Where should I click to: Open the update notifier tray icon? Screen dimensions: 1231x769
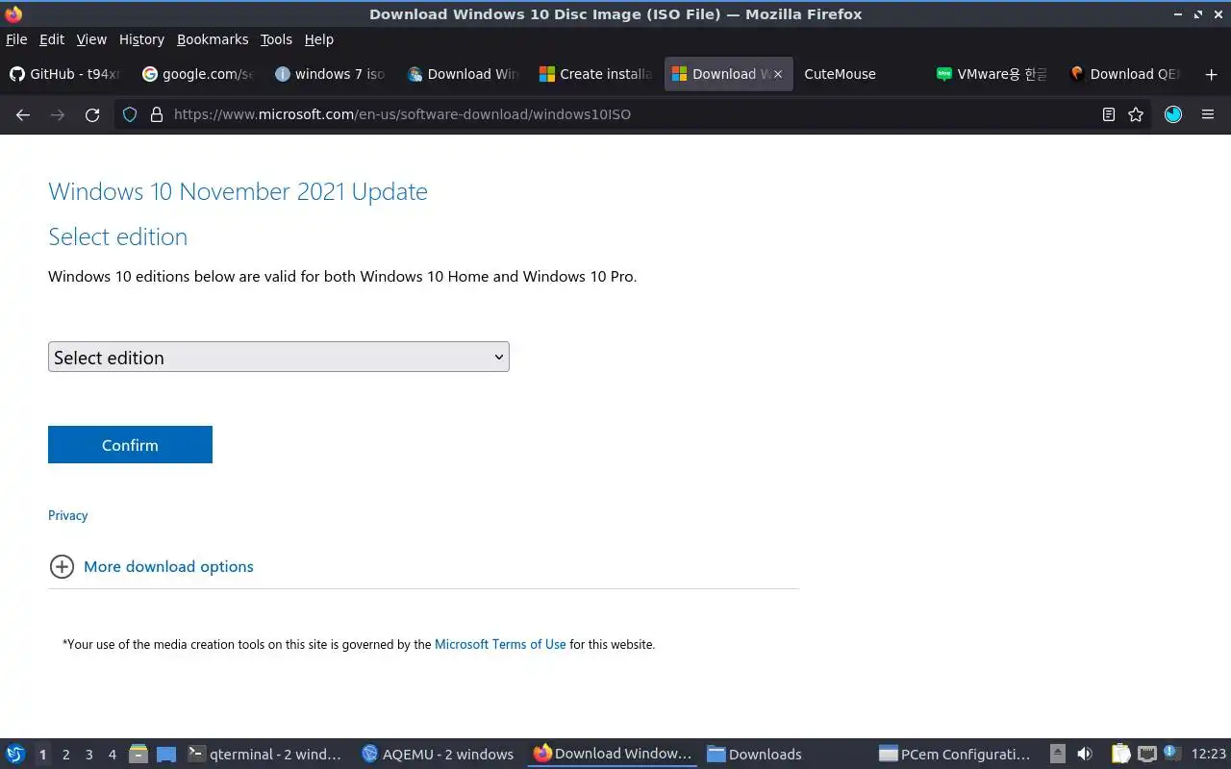click(x=1171, y=754)
